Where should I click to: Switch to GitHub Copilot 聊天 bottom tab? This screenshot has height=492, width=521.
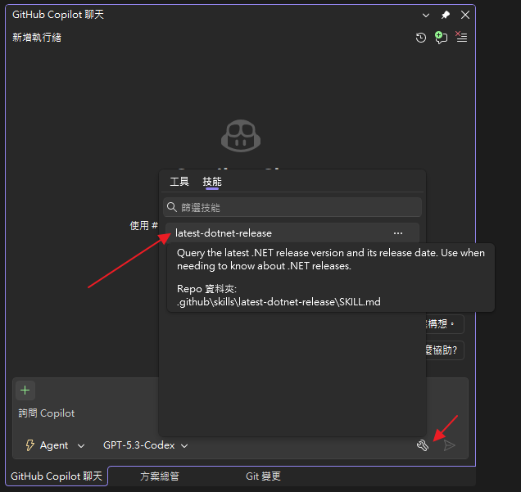[x=57, y=476]
